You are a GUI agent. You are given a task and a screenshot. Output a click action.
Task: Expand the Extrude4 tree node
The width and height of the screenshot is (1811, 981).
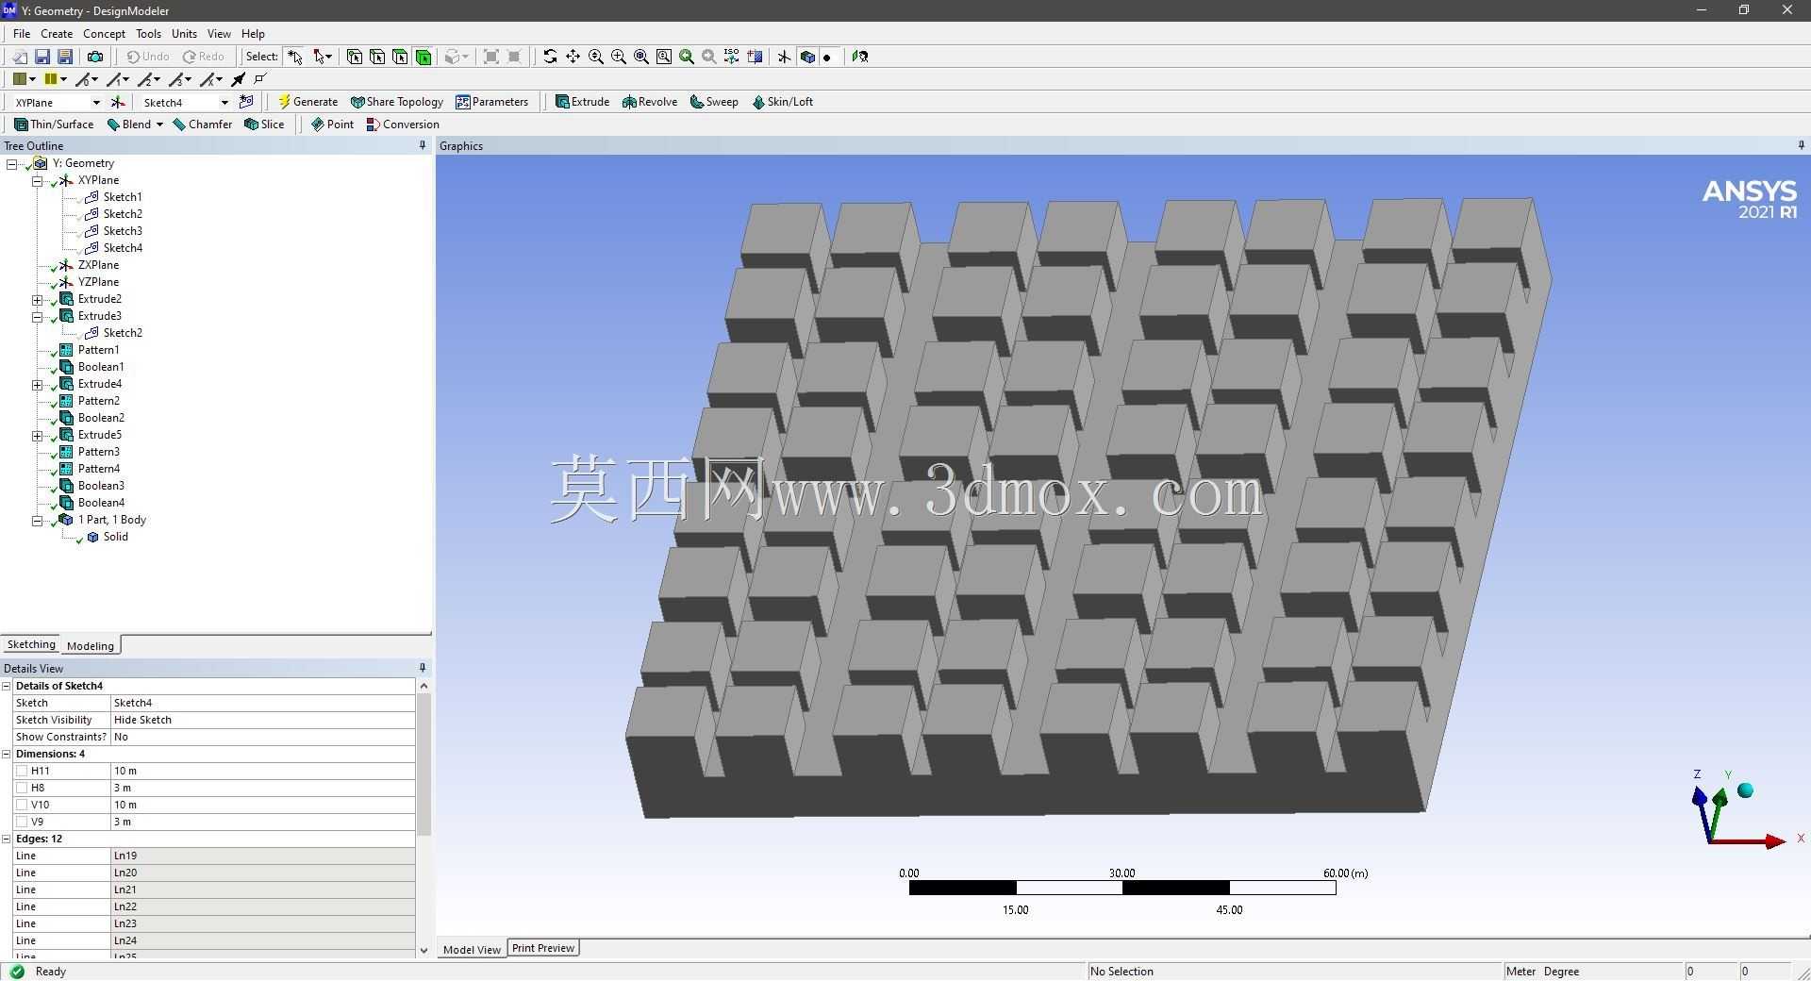38,385
